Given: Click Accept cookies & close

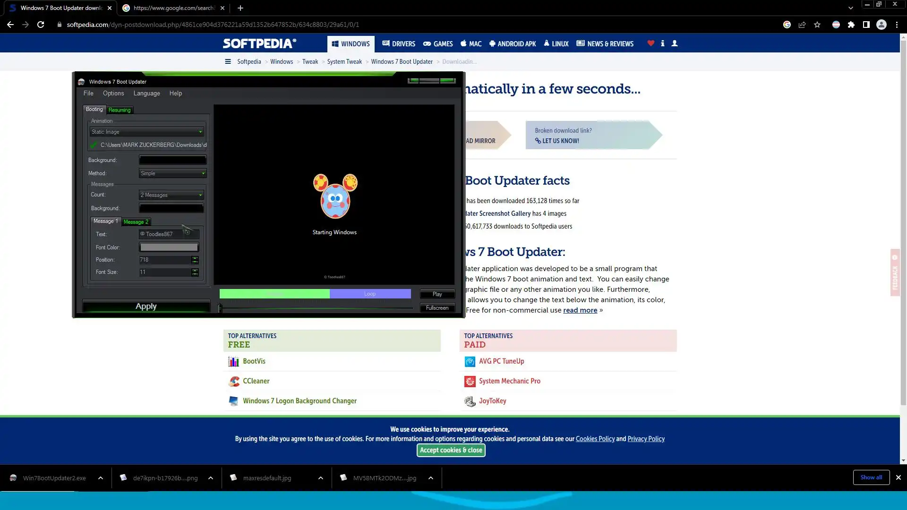Looking at the screenshot, I should coord(451,450).
